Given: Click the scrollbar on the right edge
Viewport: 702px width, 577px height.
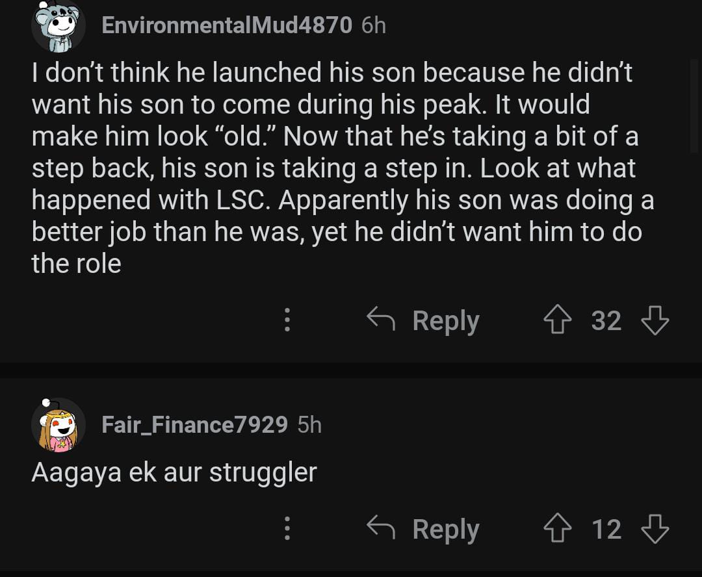Looking at the screenshot, I should pyautogui.click(x=694, y=105).
